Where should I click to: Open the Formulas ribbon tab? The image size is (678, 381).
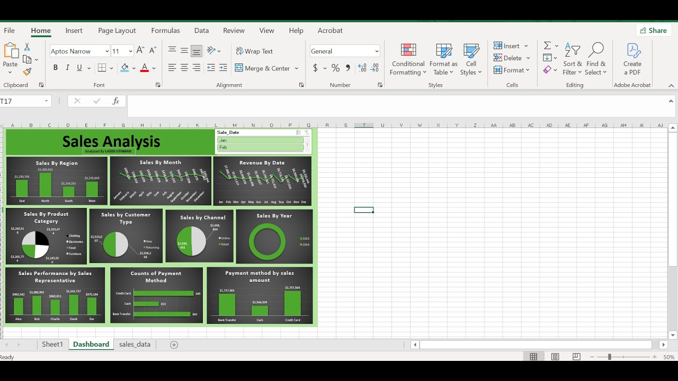[165, 31]
